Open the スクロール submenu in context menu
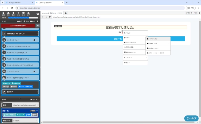 click(135, 58)
